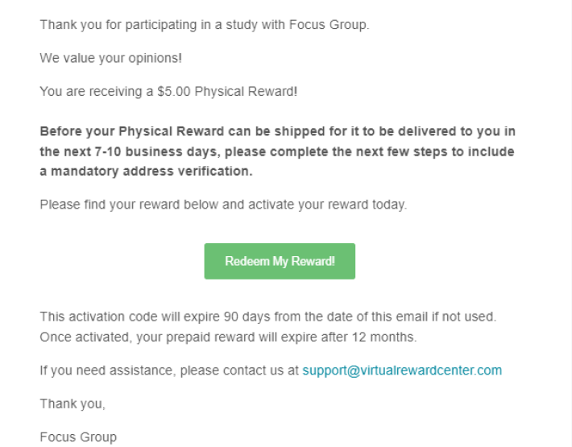The width and height of the screenshot is (572, 447).
Task: Click the Redeem My Reward! button
Action: coord(280,261)
